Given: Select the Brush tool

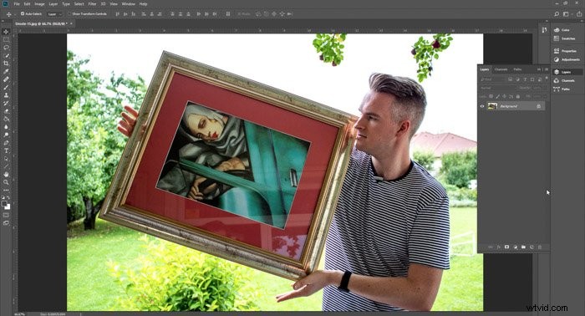Looking at the screenshot, I should point(6,87).
